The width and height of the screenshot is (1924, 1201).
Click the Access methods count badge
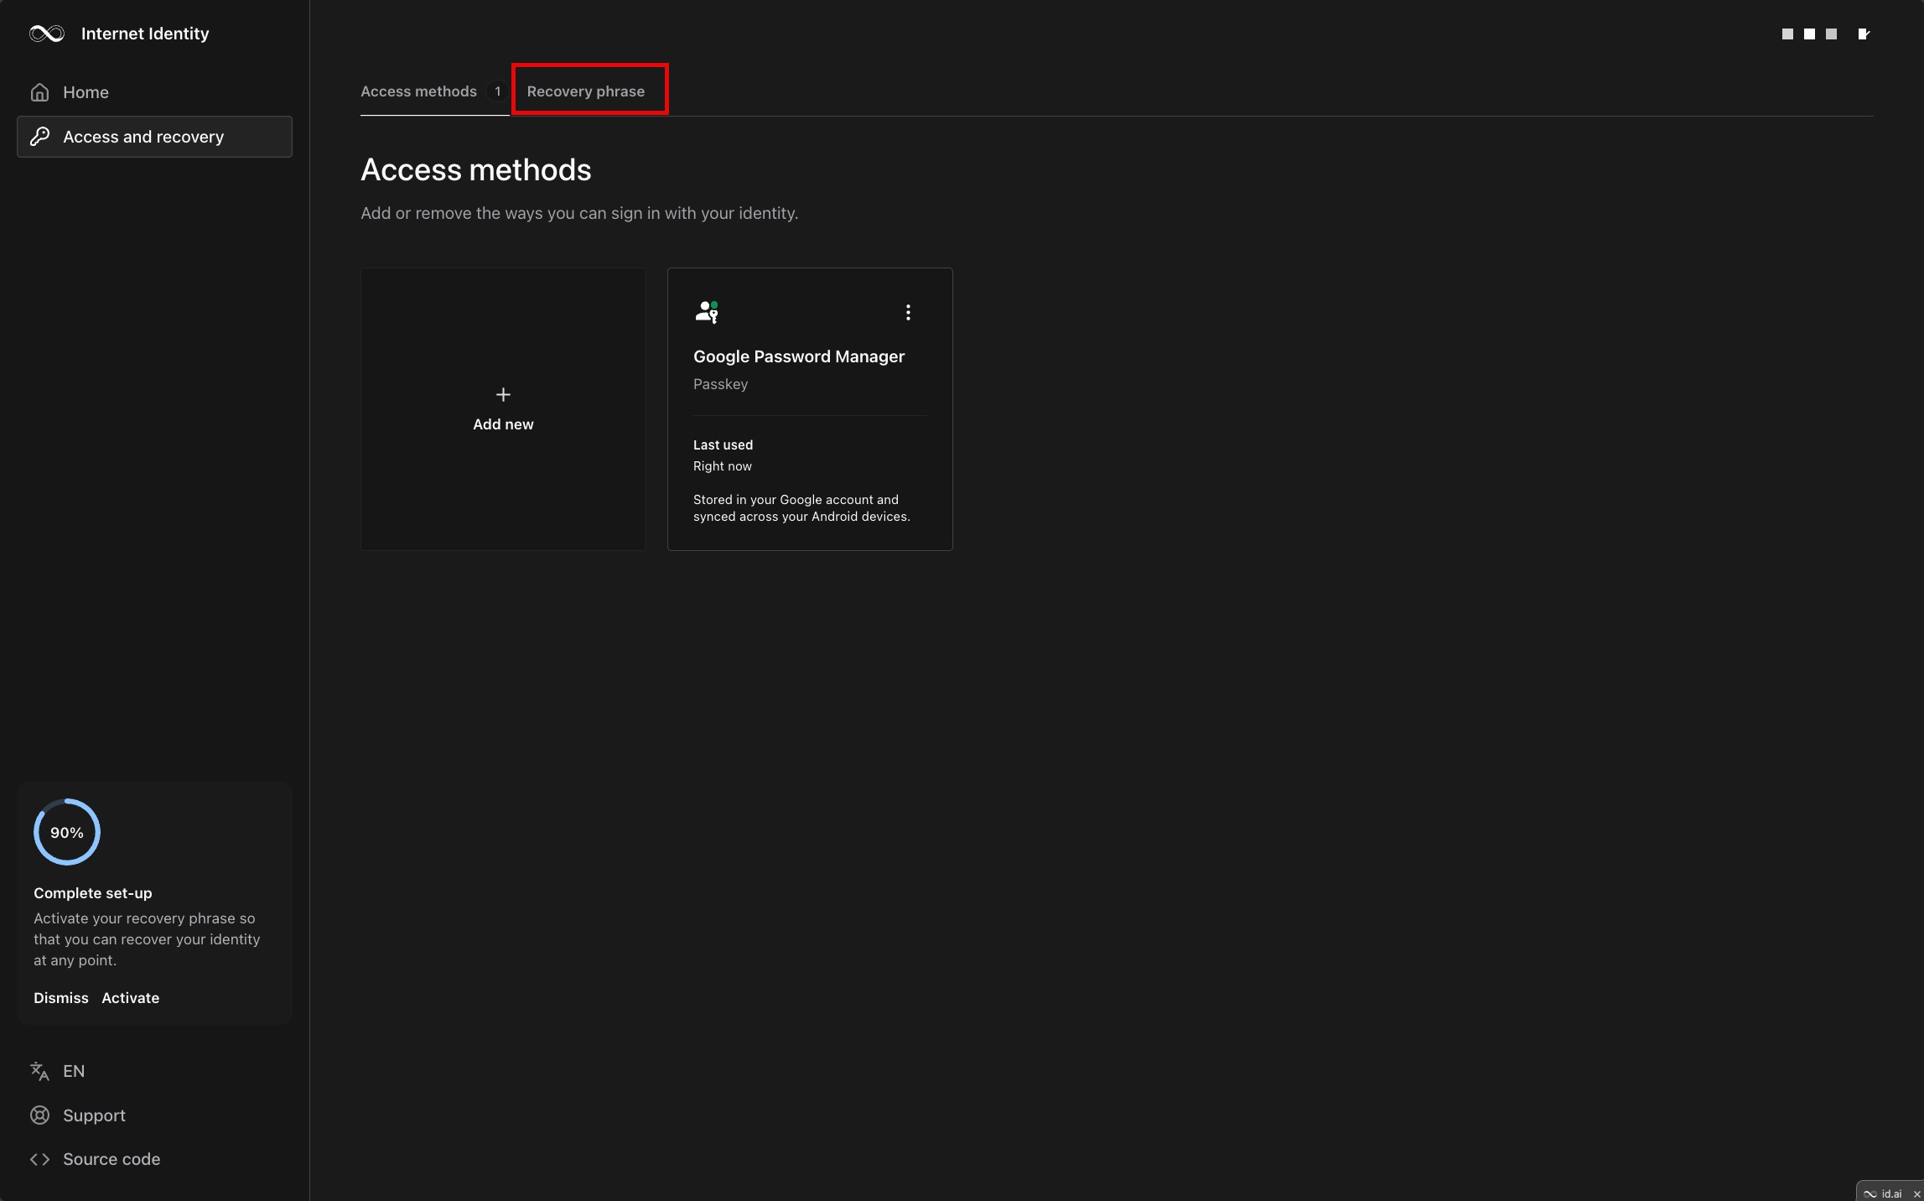tap(497, 91)
